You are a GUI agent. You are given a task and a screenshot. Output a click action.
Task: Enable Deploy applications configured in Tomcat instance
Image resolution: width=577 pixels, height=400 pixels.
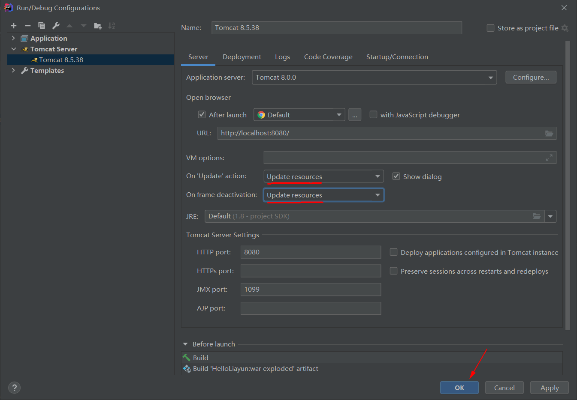pyautogui.click(x=393, y=252)
